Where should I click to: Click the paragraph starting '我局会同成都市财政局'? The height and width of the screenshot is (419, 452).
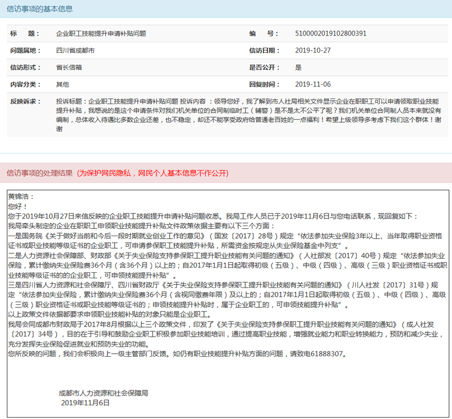[227, 334]
